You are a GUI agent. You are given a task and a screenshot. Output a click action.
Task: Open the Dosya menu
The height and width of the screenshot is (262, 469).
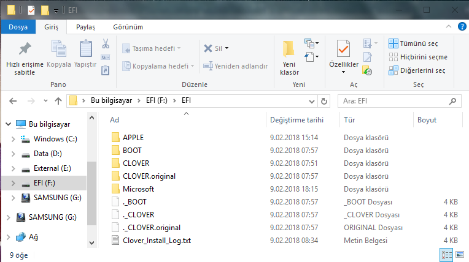pyautogui.click(x=18, y=27)
